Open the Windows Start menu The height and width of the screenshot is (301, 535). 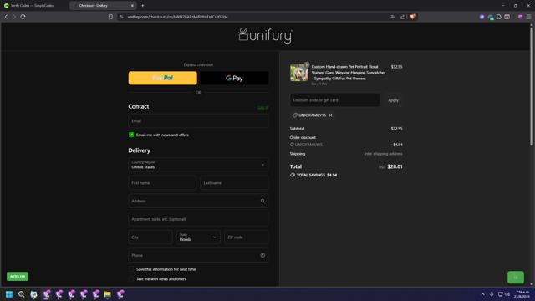[x=9, y=294]
